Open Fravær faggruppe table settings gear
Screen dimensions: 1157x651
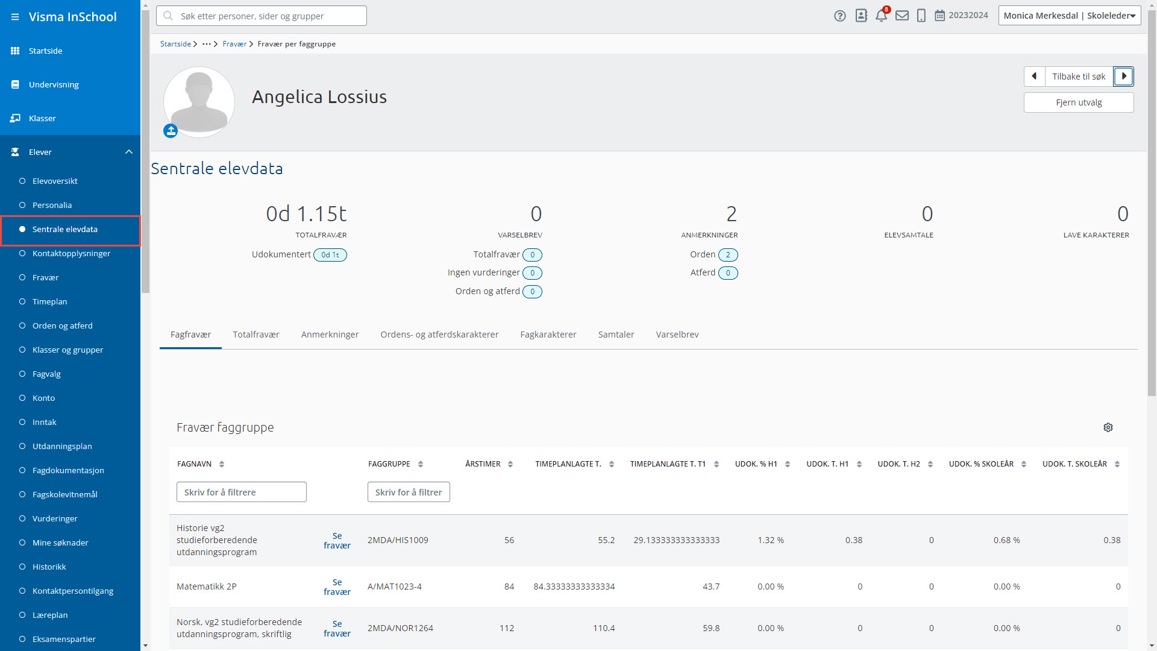point(1108,427)
